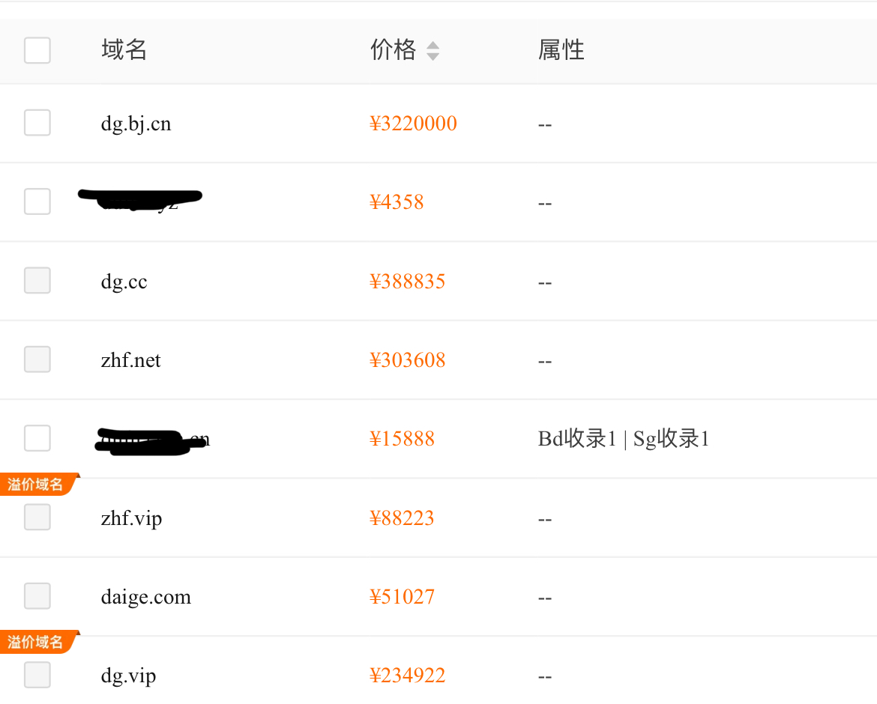The width and height of the screenshot is (877, 704).
Task: Check the box for dg.bj.cn
Action: point(37,123)
